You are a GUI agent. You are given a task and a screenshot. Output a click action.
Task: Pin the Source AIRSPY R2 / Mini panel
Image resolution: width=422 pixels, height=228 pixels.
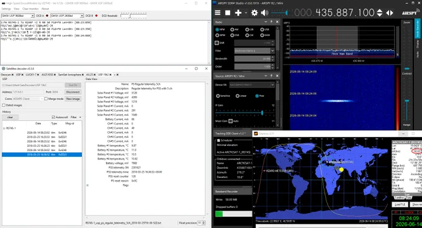[x=271, y=76]
